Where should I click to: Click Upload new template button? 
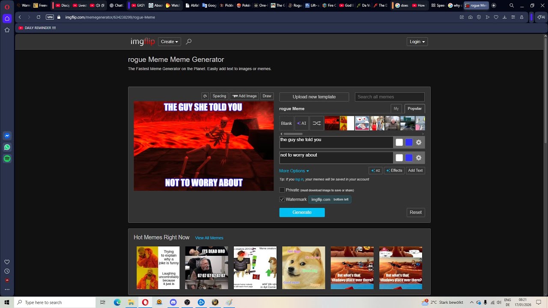point(314,97)
